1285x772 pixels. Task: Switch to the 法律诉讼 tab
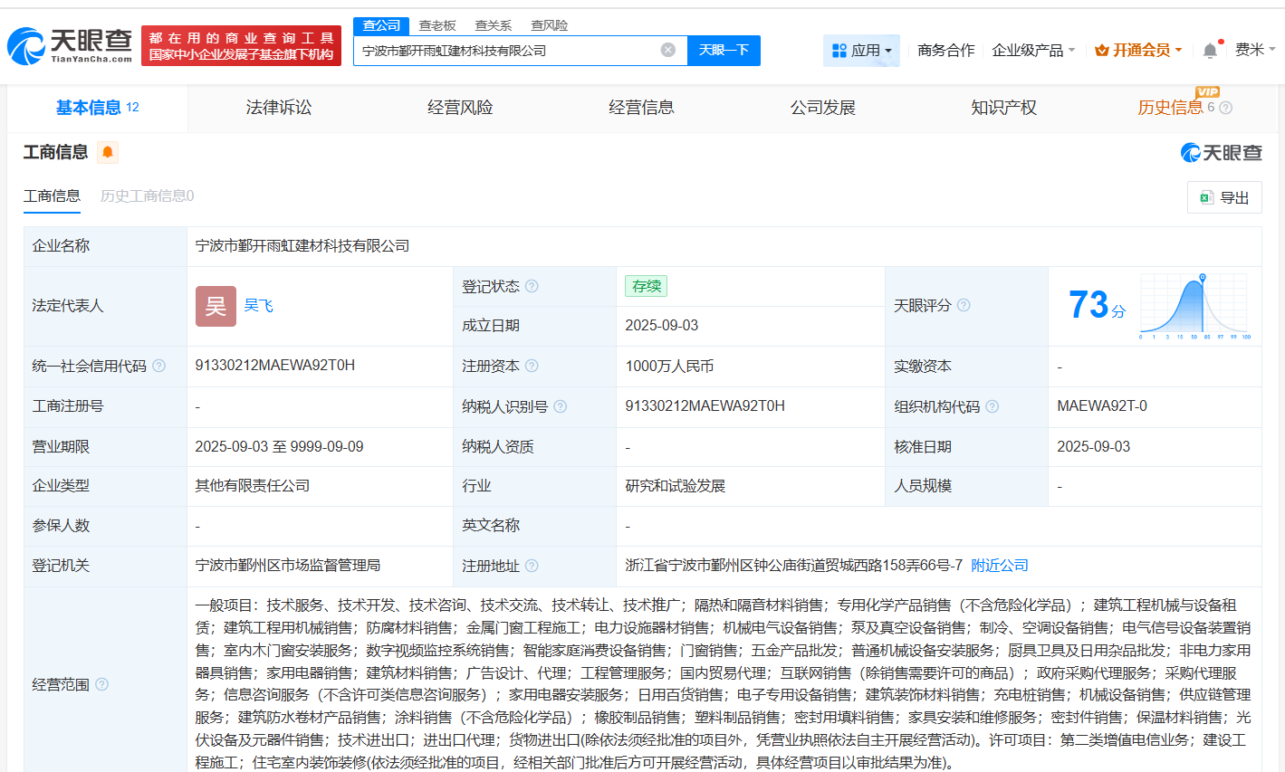(278, 107)
